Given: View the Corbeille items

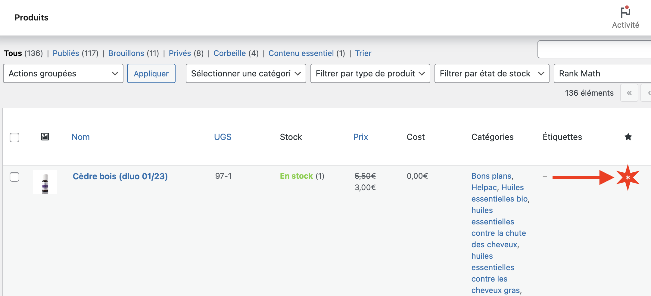Looking at the screenshot, I should click(229, 53).
